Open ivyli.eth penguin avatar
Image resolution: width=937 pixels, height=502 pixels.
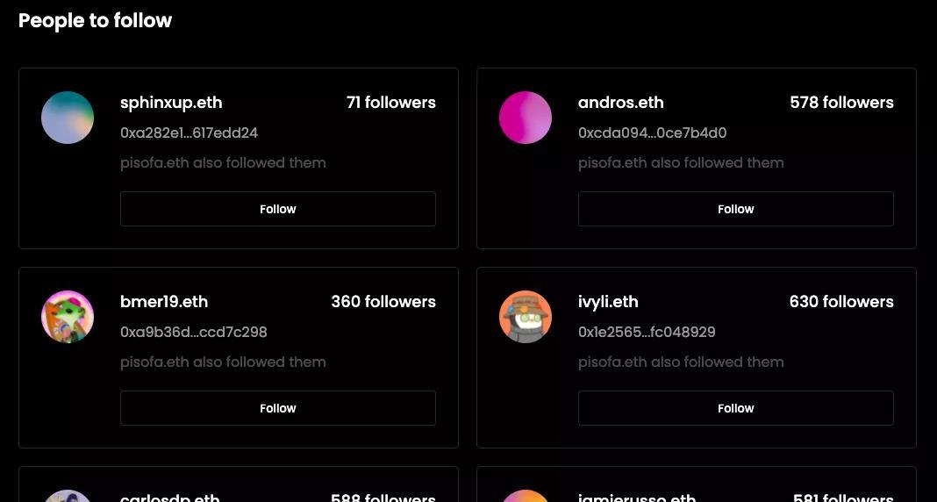(526, 317)
